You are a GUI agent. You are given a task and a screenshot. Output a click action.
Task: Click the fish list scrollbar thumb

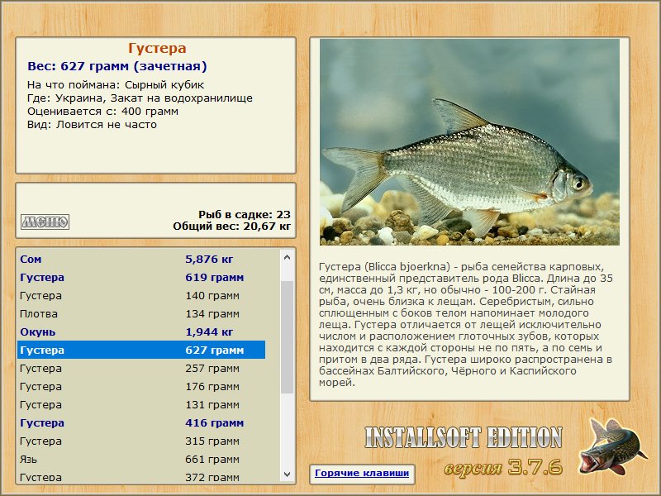tap(287, 337)
